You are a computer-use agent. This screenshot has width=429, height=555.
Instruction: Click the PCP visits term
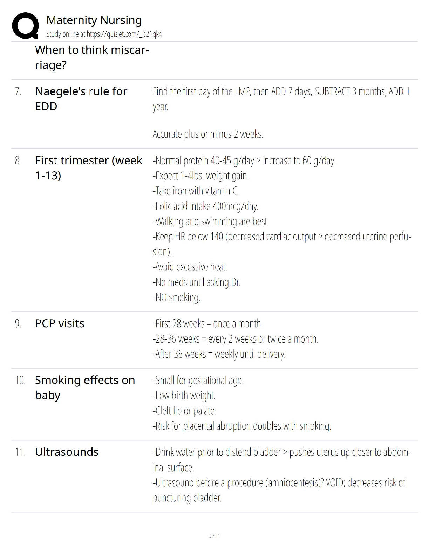pos(60,323)
